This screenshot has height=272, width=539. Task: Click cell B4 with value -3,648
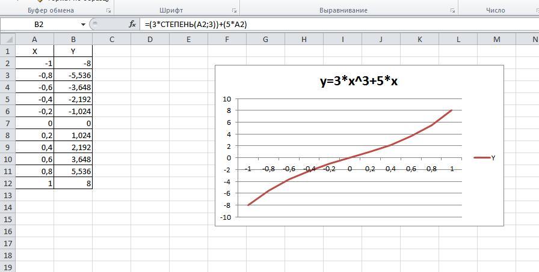pos(73,87)
